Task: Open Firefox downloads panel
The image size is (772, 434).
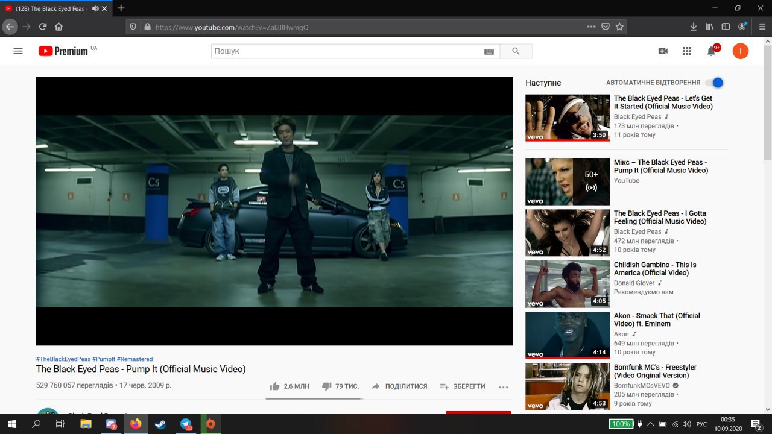Action: 694,27
